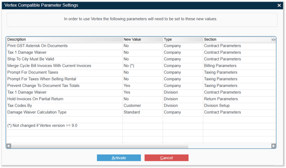Click the Activate button
Viewport: 286px width, 168px height.
click(119, 158)
